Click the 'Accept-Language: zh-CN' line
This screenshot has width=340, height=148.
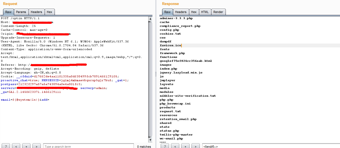(31, 73)
